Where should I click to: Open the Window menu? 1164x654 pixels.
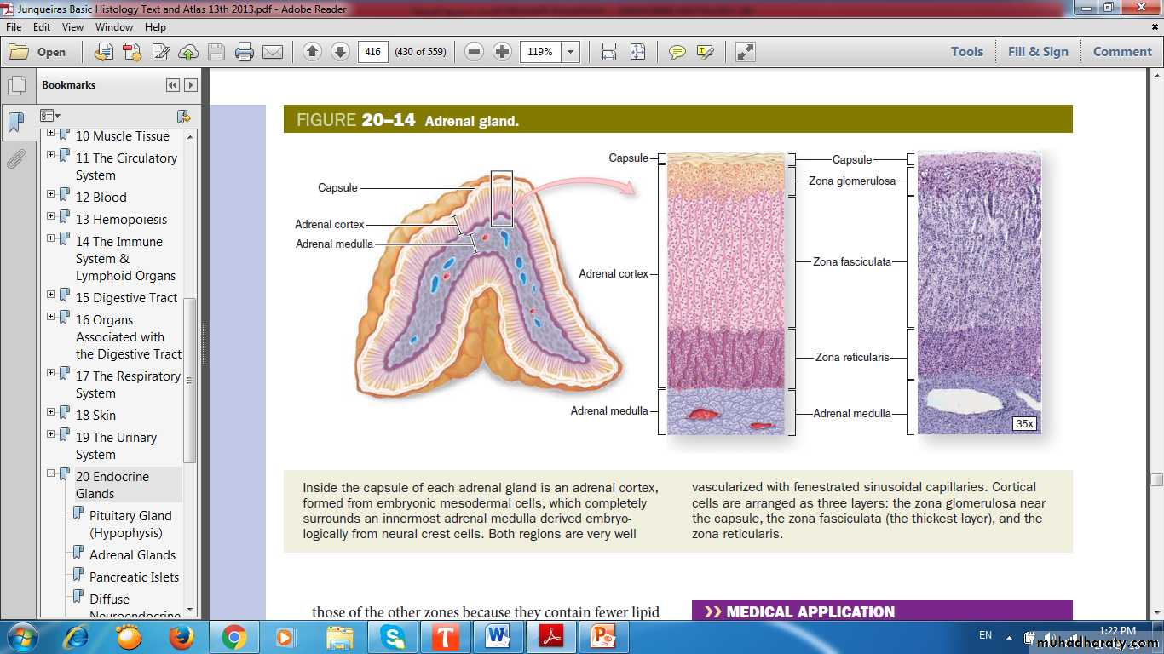coord(113,27)
